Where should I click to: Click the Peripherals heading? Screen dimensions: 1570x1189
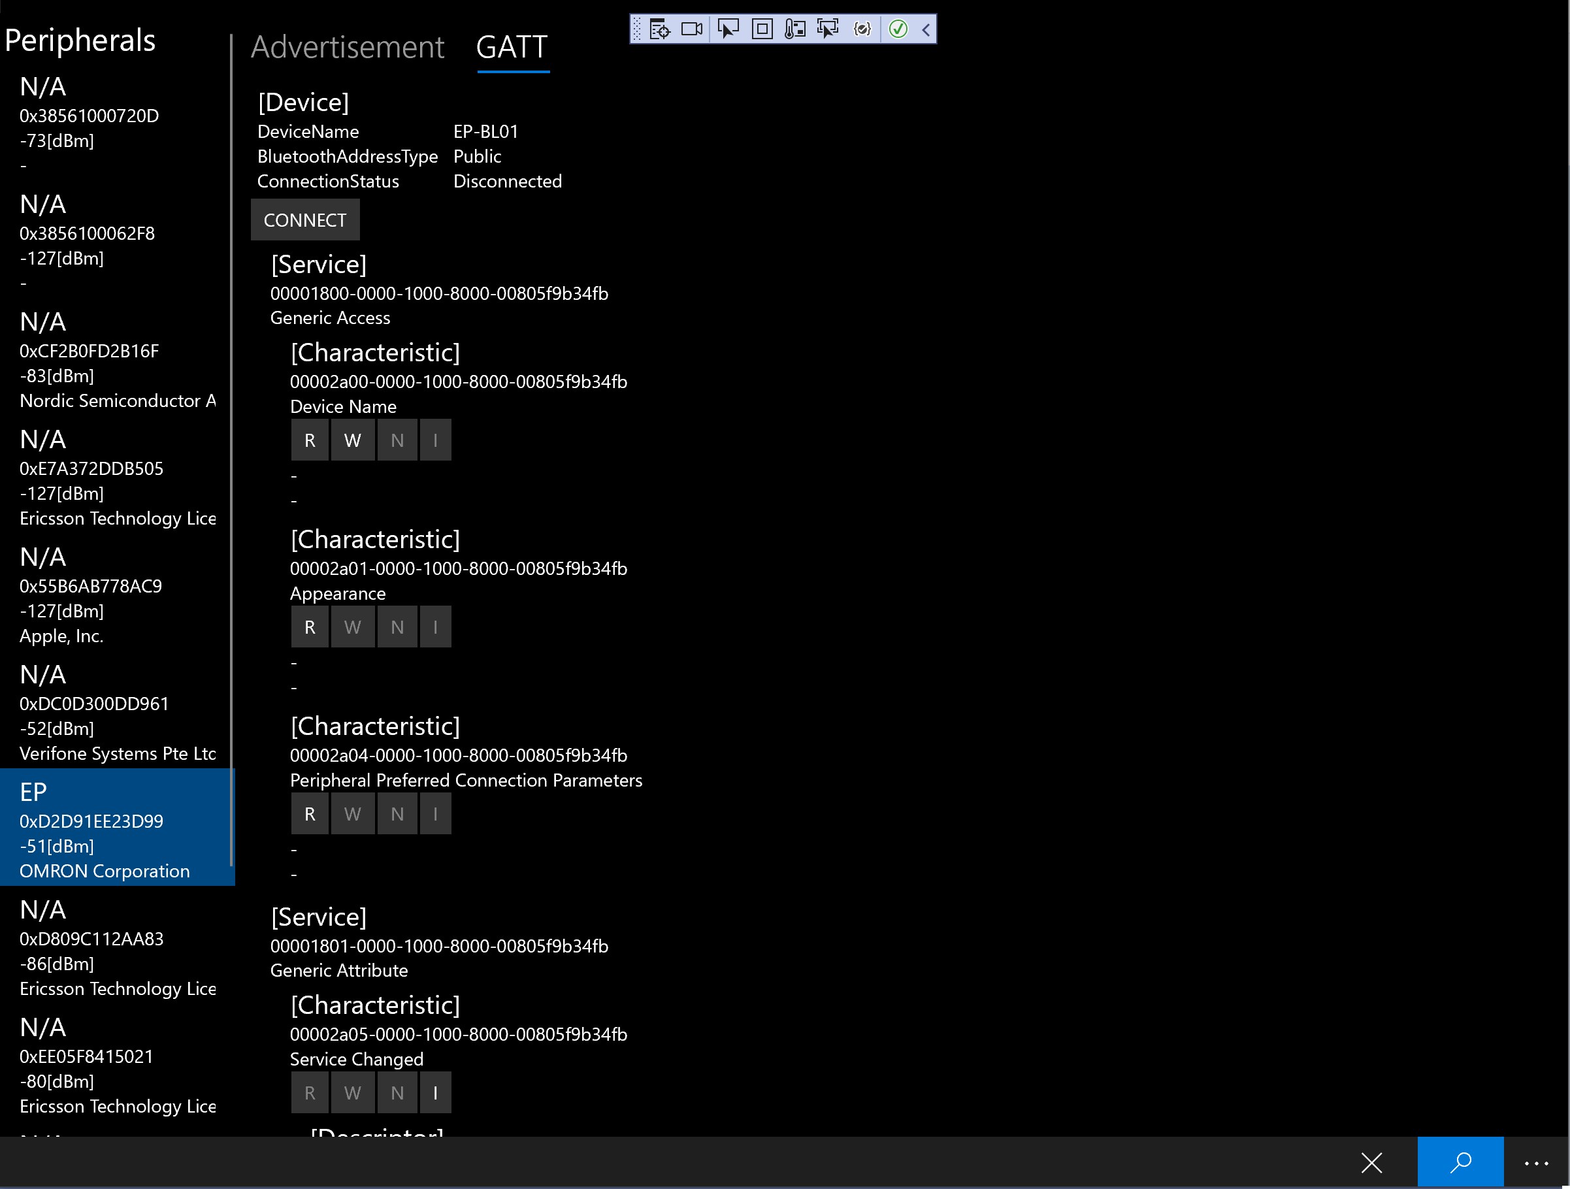(x=80, y=41)
